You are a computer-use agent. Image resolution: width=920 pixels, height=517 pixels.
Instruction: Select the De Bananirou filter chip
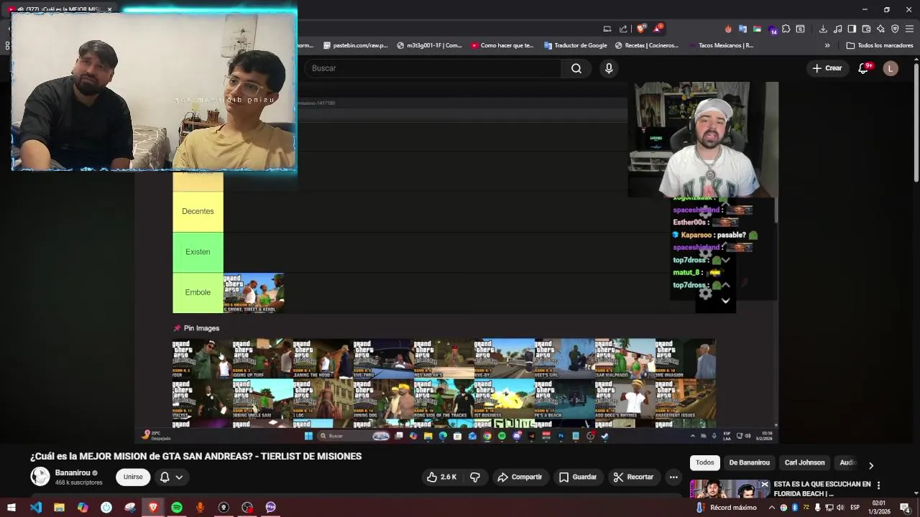tap(749, 462)
